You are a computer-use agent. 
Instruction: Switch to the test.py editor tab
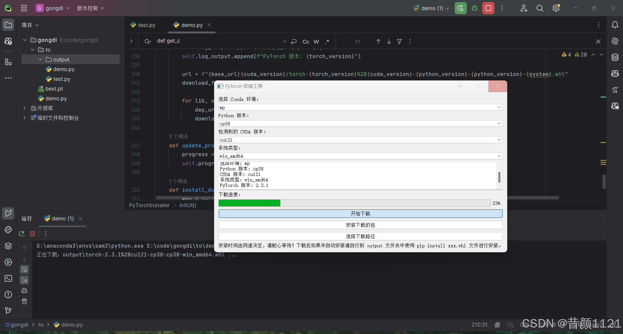tap(143, 25)
